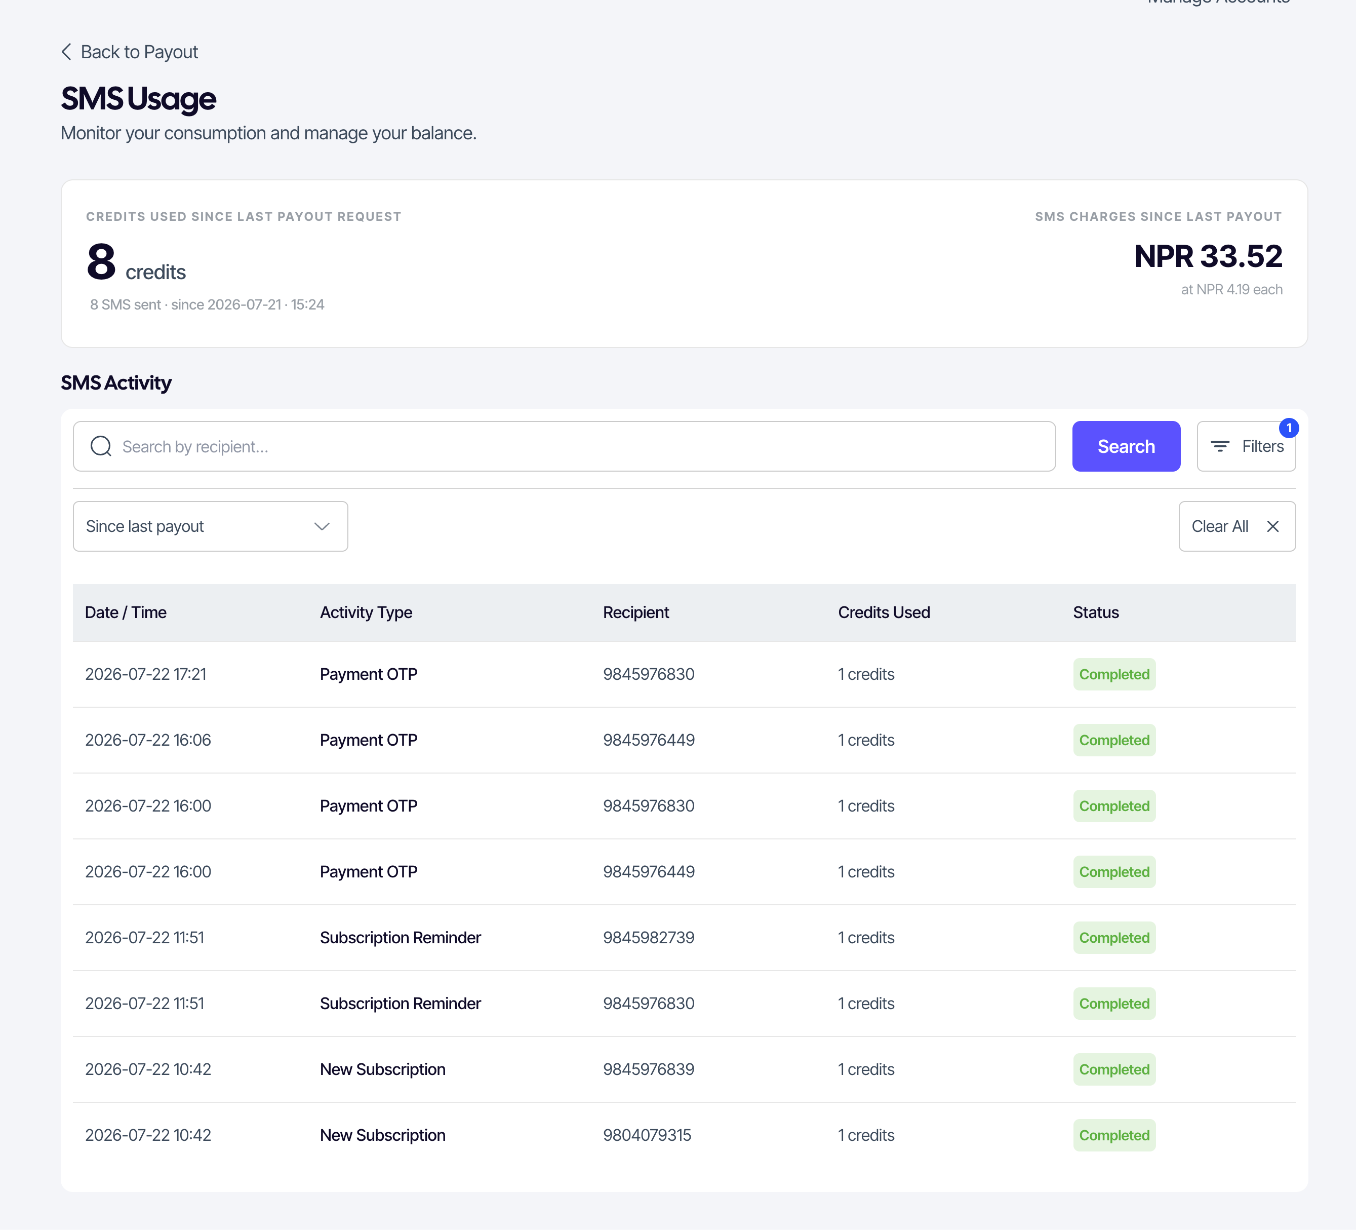Click New Subscription for recipient 9804079315
The height and width of the screenshot is (1230, 1356).
click(x=382, y=1135)
